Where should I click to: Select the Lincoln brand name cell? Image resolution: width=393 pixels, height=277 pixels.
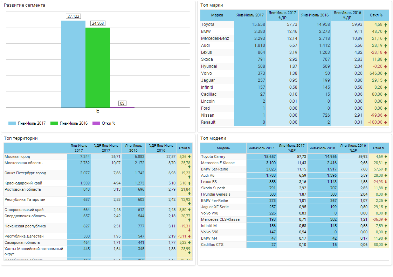[x=217, y=102]
